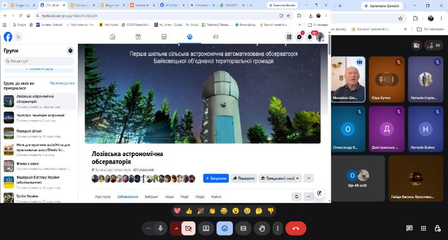448x240 pixels.
Task: Click the Facebook page vertical scrollbar
Action: pos(329,44)
